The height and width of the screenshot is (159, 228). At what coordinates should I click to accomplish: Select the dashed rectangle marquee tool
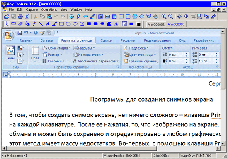(x=14, y=24)
